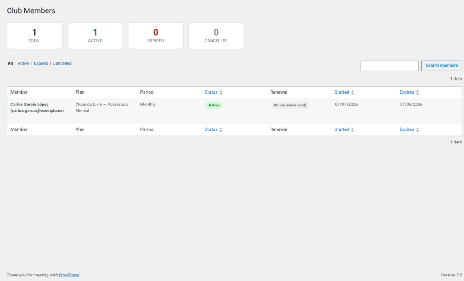The width and height of the screenshot is (464, 281).
Task: Sort by the Status column header link
Action: (211, 92)
